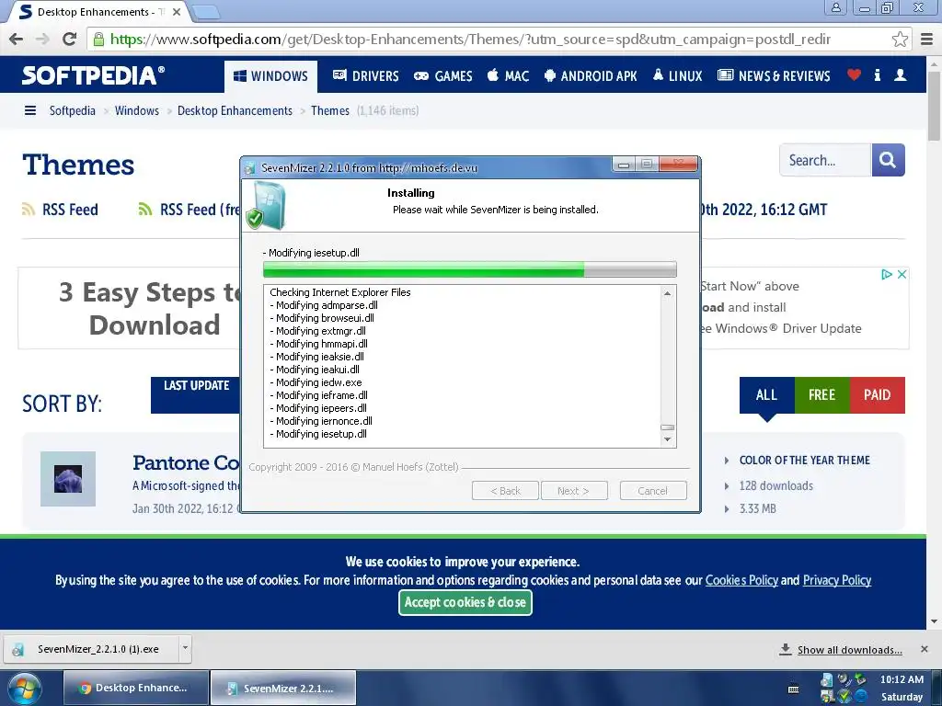
Task: Open the Chrome menu hamburger icon
Action: [927, 40]
